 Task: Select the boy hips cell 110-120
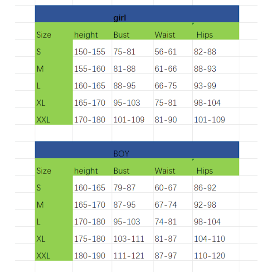tap(209, 256)
